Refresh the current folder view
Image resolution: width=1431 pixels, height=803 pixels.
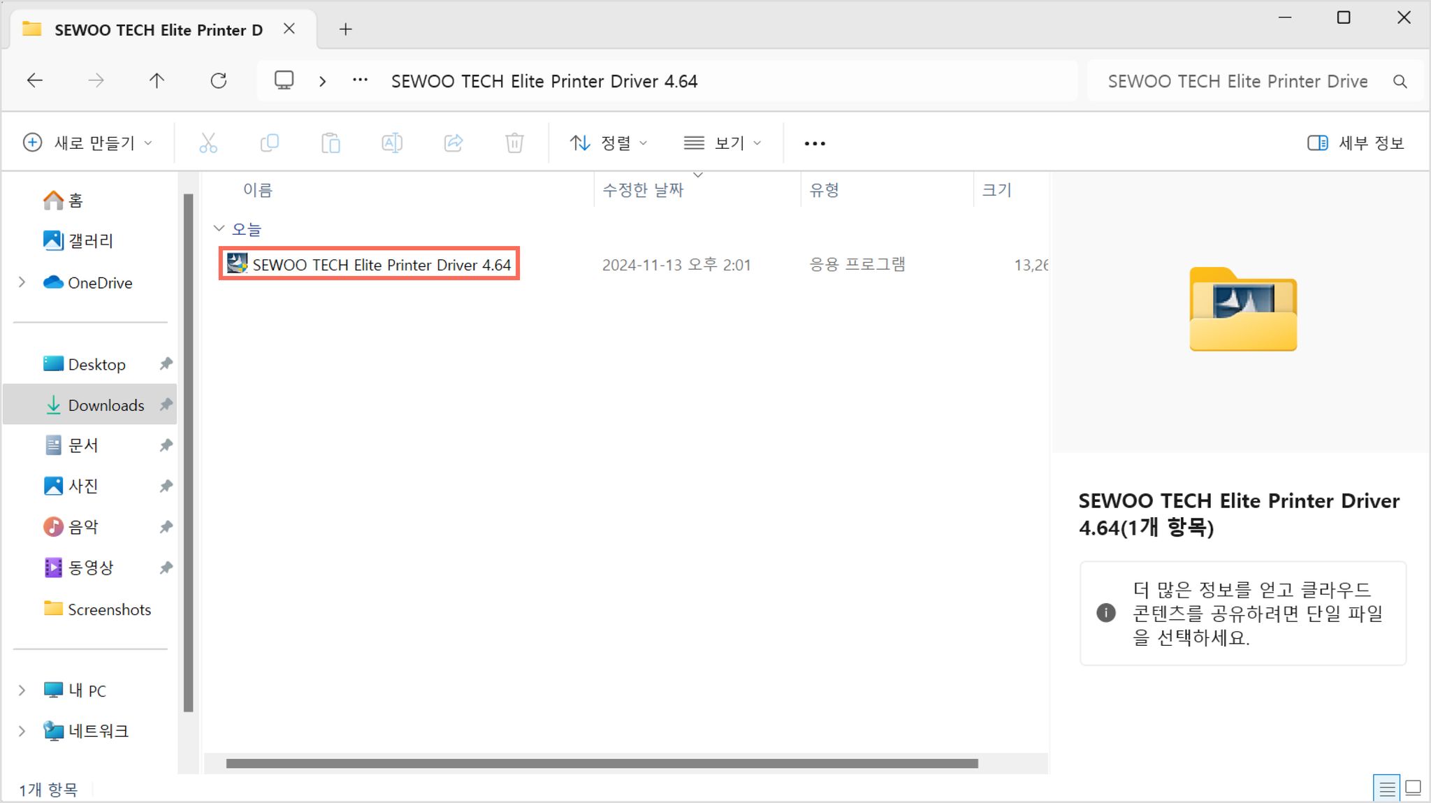click(x=219, y=81)
